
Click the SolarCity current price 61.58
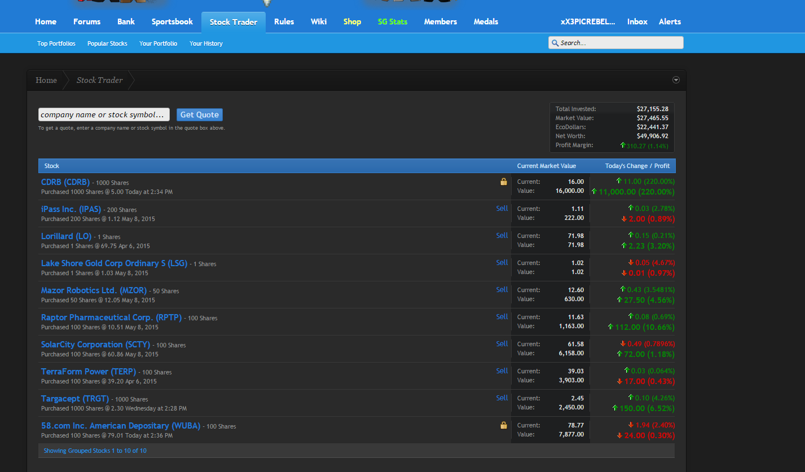click(576, 344)
